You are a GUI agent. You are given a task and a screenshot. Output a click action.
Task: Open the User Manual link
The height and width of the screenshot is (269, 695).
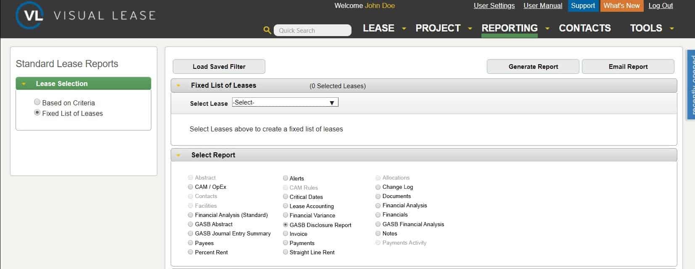coord(543,5)
